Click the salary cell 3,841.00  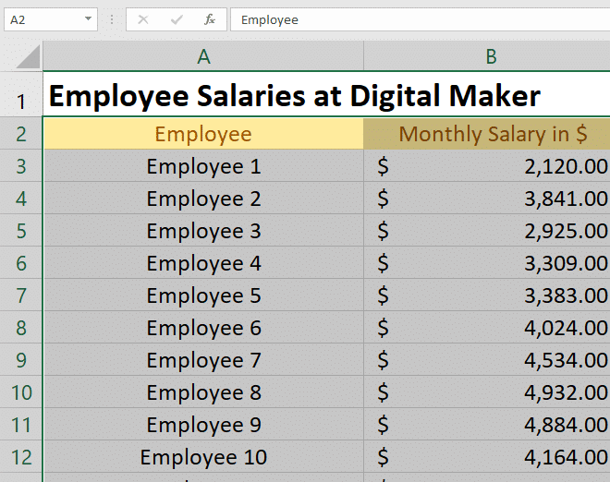pos(487,199)
